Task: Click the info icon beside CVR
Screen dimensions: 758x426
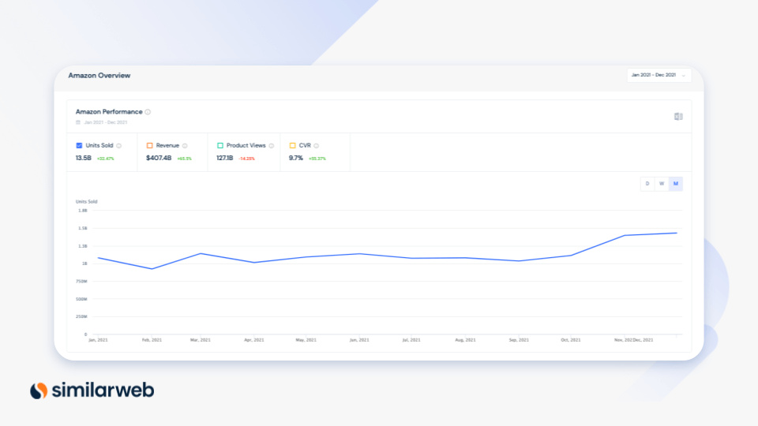Action: 316,146
